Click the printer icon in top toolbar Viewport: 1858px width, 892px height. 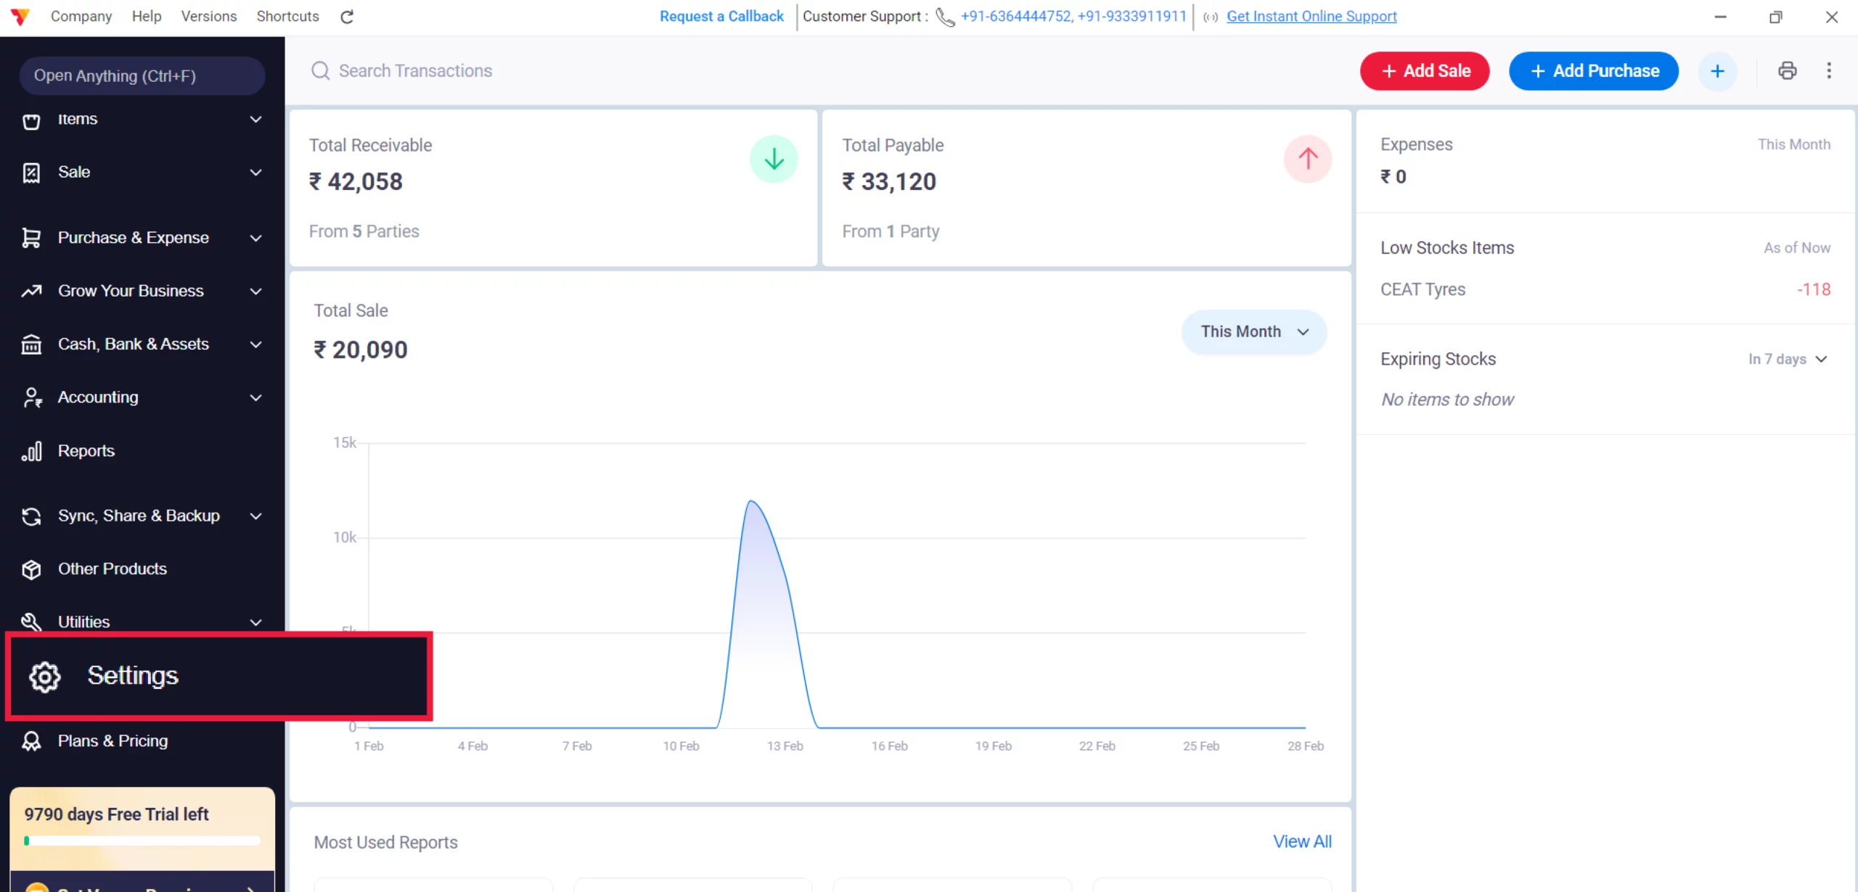1787,70
